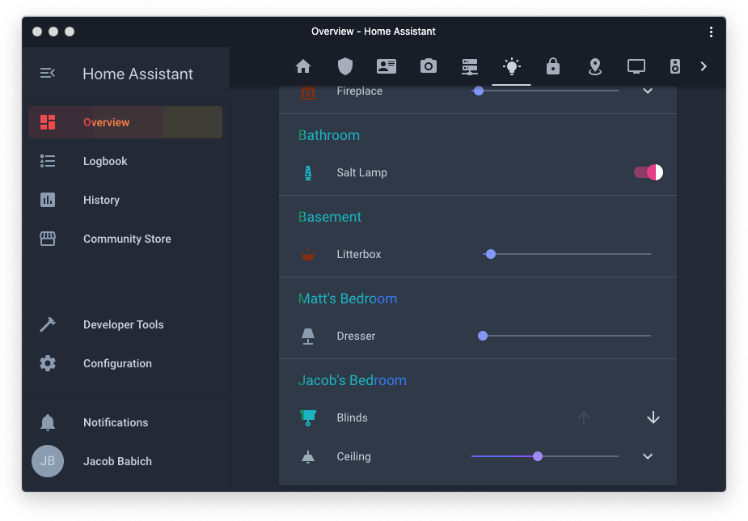The height and width of the screenshot is (521, 748).
Task: Click the Developer Tools hammer icon
Action: click(48, 324)
